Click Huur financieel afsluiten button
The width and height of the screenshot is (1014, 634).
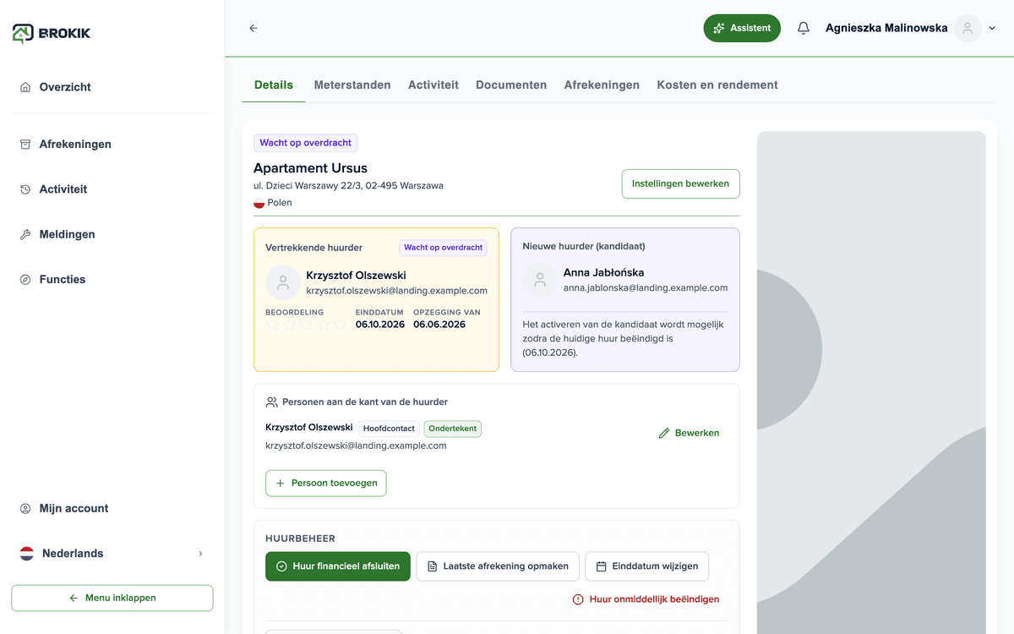tap(338, 566)
